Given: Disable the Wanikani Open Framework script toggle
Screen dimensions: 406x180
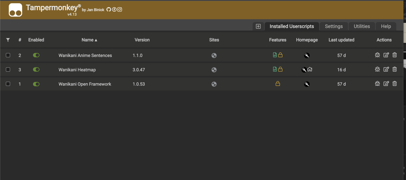Looking at the screenshot, I should point(36,84).
